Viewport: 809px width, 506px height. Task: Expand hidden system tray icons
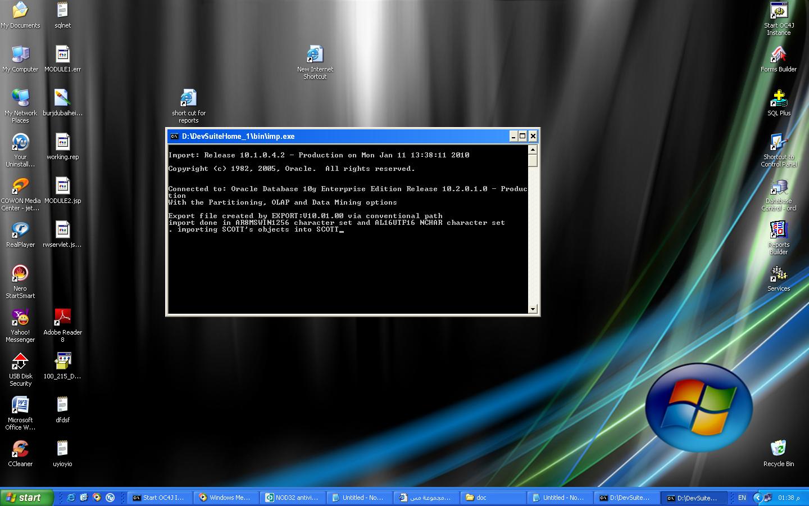point(757,498)
